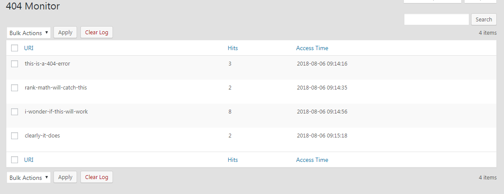Click the top Apply button
This screenshot has height=194, width=504.
point(65,32)
